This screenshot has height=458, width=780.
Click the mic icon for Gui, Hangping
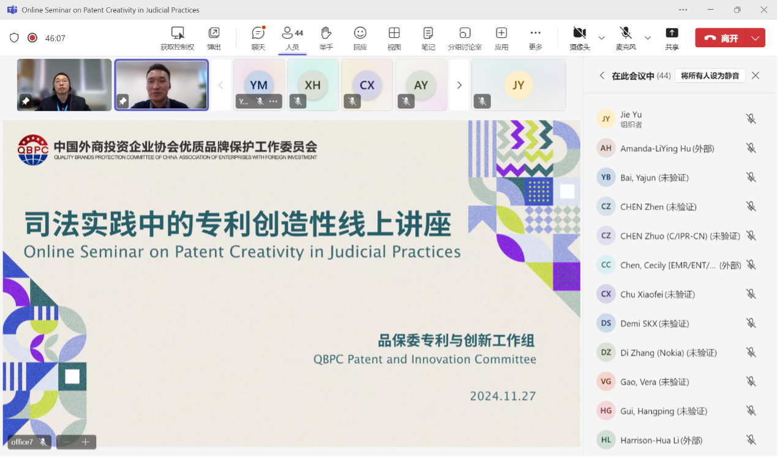click(751, 411)
